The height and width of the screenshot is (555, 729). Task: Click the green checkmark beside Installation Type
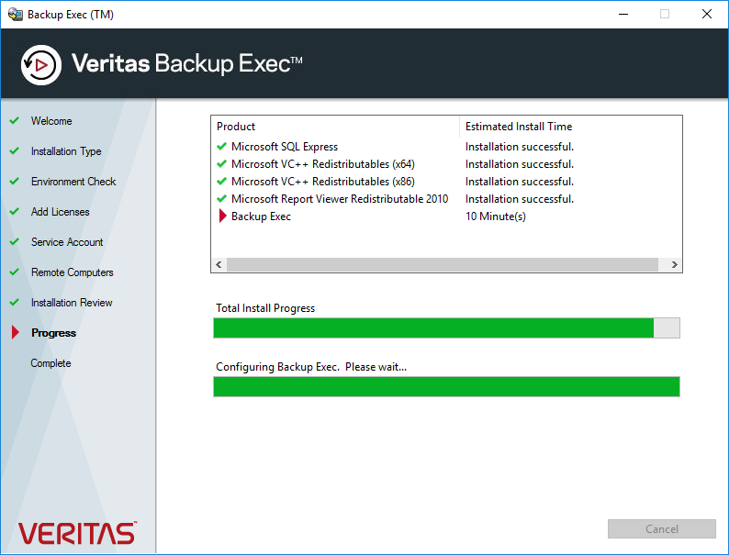[x=15, y=150]
